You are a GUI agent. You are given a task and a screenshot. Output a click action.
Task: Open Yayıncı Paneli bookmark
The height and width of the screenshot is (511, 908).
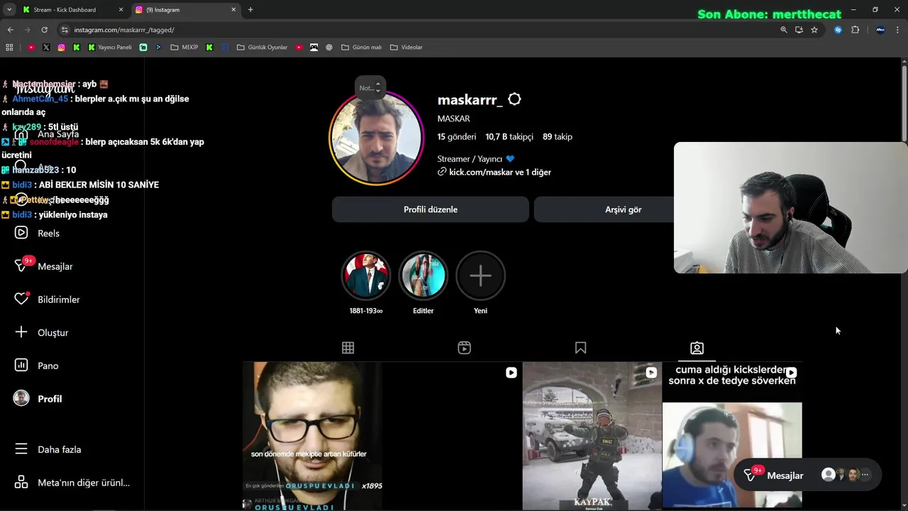click(x=110, y=48)
